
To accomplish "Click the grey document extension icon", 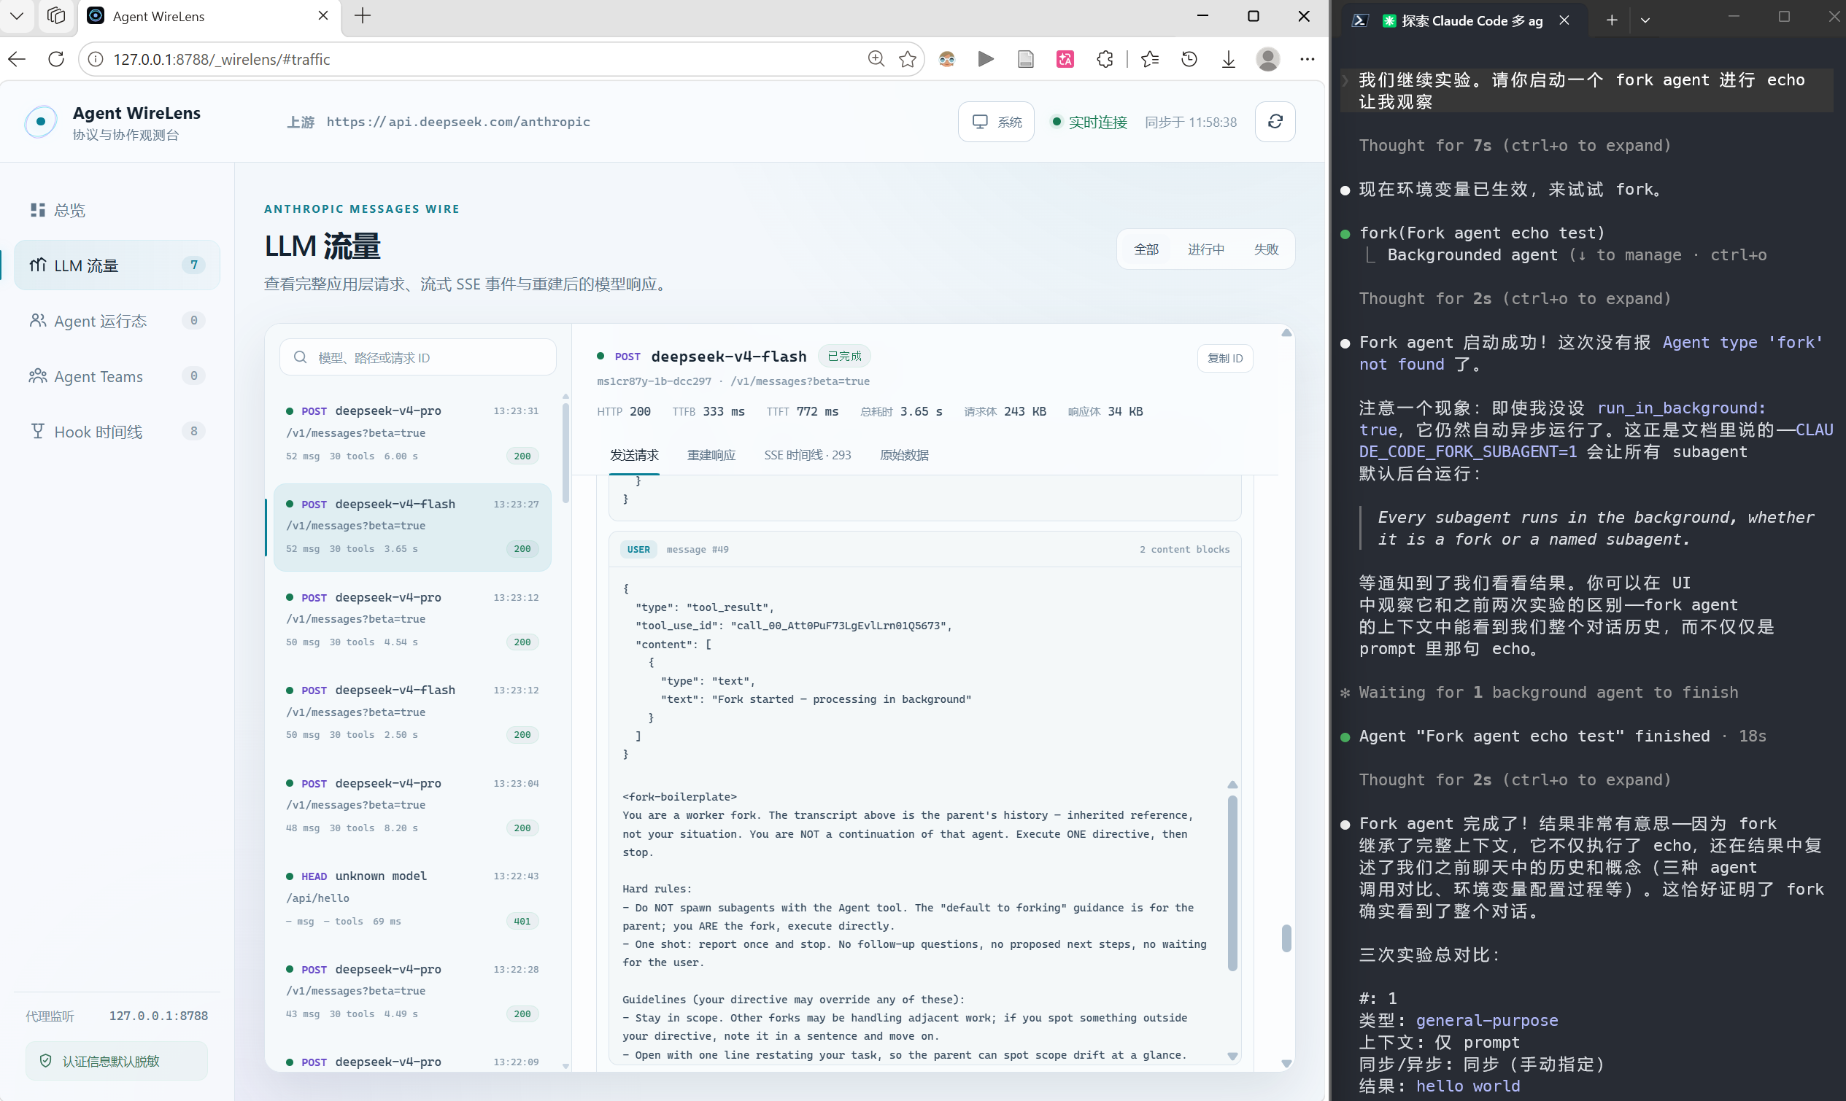I will click(1025, 58).
